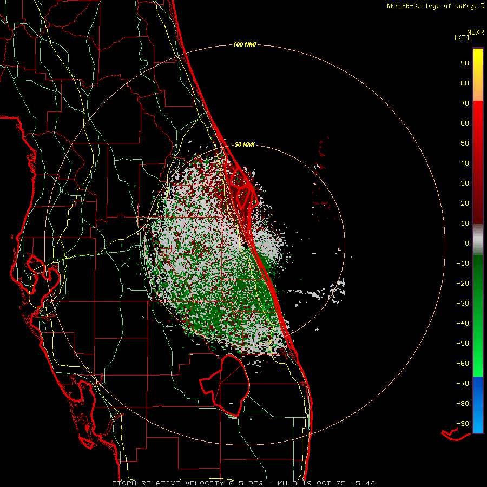Click the -90 knot scale value
This screenshot has width=487, height=487.
click(463, 424)
